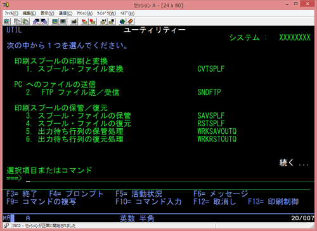Viewport: 317px width, 231px height.
Task: Click the F12= 取消し function key label
Action: 214,201
